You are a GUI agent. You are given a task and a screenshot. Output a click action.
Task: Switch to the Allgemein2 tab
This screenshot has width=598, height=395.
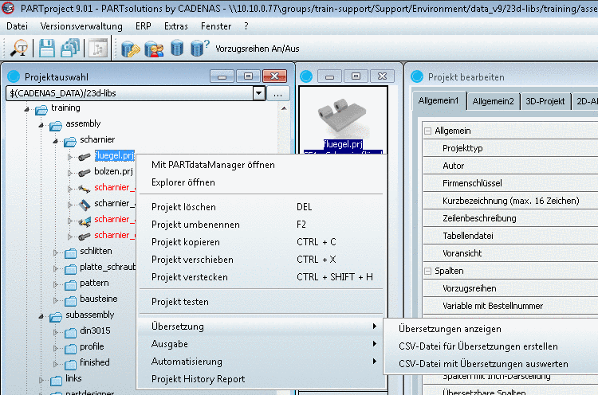(x=493, y=101)
